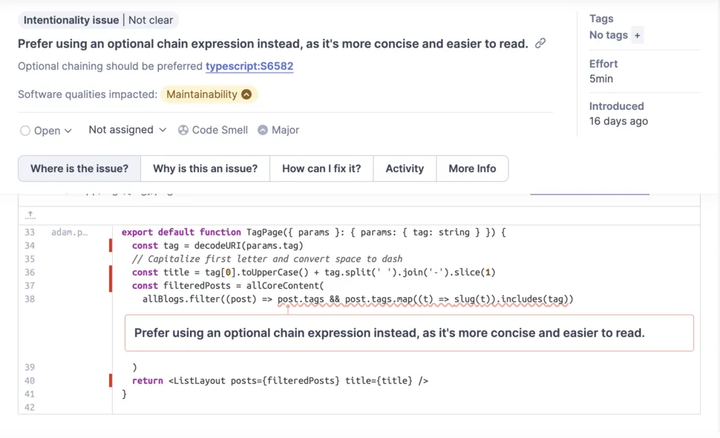Image resolution: width=720 pixels, height=438 pixels.
Task: Click the Where is the issue? tab
Action: [79, 169]
